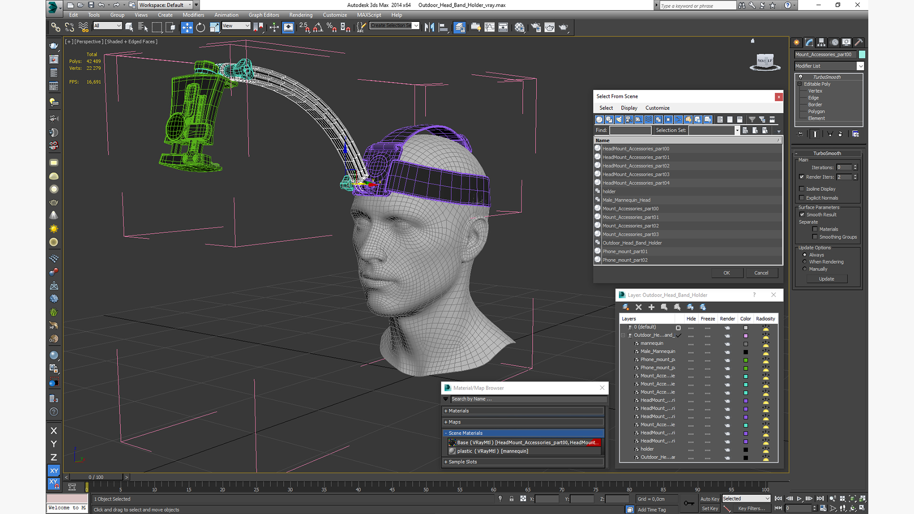Open the Animation menu
914x514 pixels.
pyautogui.click(x=226, y=15)
